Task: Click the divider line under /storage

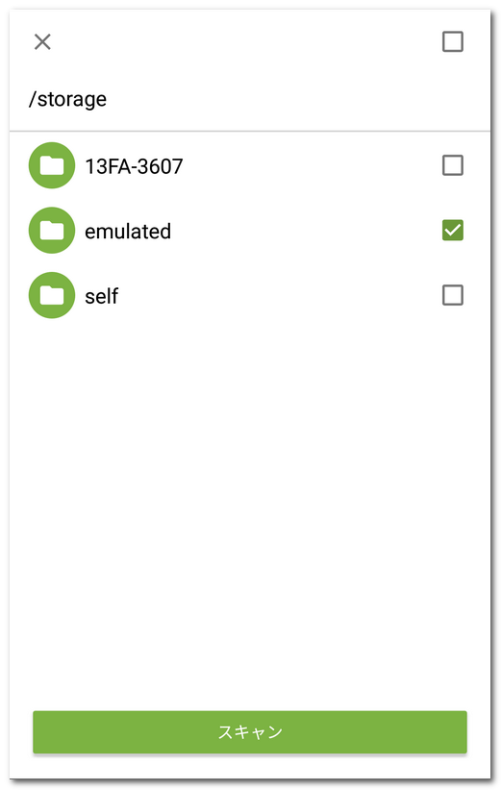Action: coord(250,131)
